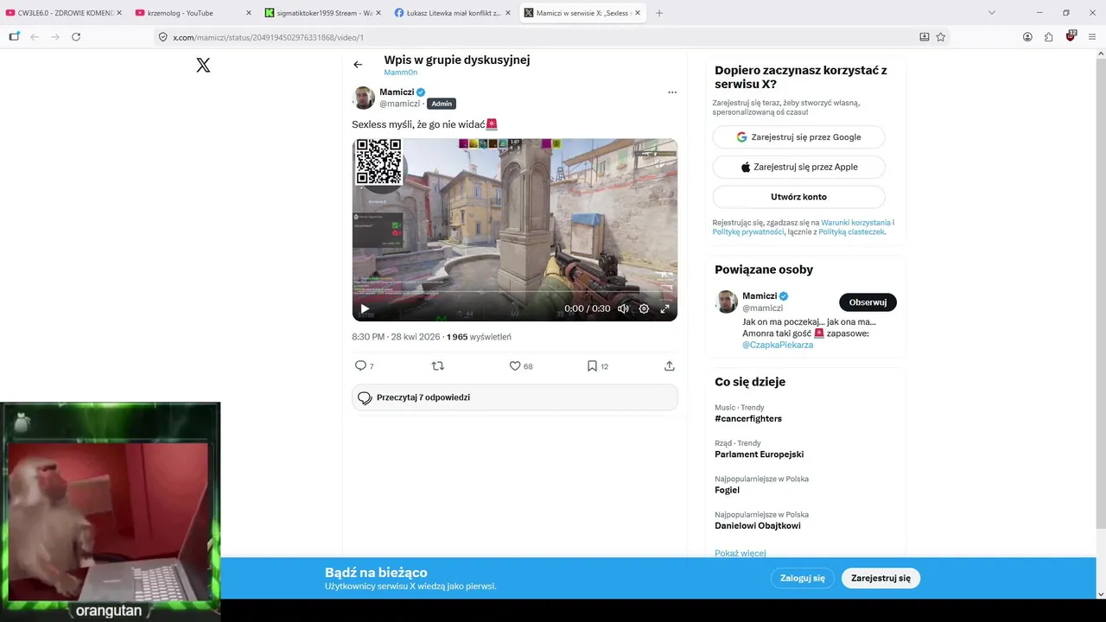The width and height of the screenshot is (1106, 622).
Task: Open the 'Fogiel' trend
Action: [727, 490]
